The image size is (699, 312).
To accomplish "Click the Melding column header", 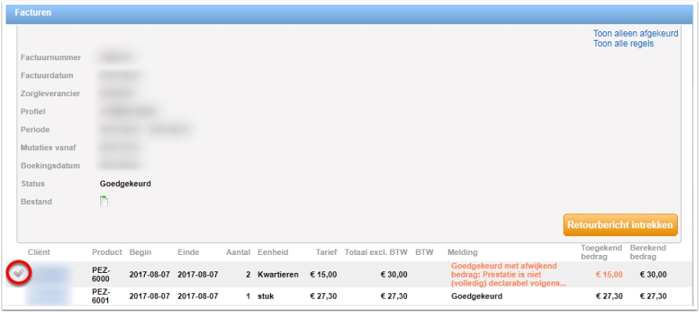I will 463,253.
